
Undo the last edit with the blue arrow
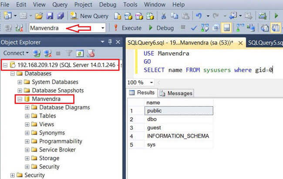click(199, 16)
